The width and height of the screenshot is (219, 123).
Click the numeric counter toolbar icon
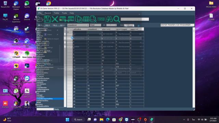click(x=101, y=19)
